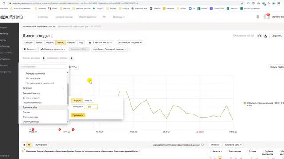Click the Применить button
Screen dimensions: 284x159
coord(78,115)
